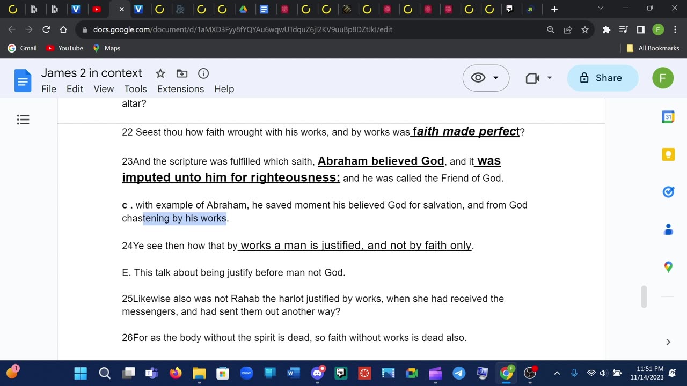687x386 pixels.
Task: Open the Google Docs home icon
Action: pos(23,80)
